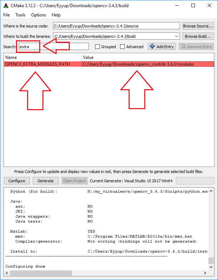Click the CMake logo icon in title bar
This screenshot has height=280, width=218.
point(6,6)
